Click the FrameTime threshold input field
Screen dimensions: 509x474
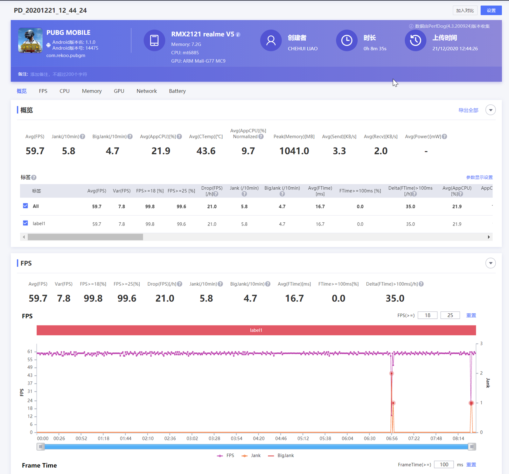tap(444, 464)
